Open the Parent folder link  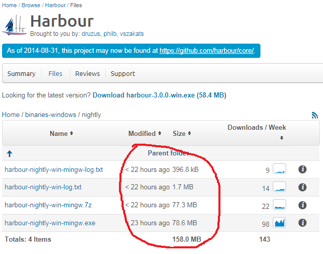(x=168, y=153)
